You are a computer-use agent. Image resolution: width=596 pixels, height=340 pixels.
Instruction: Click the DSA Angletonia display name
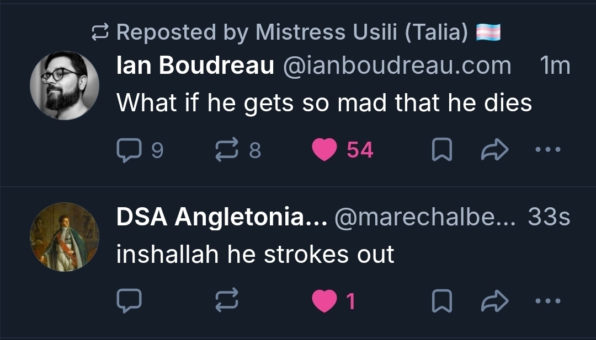point(222,218)
